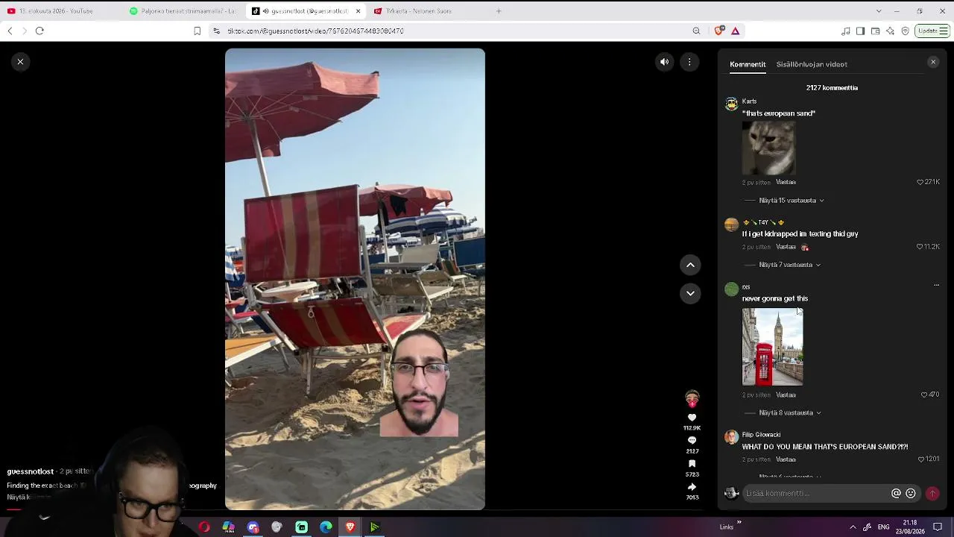
Task: Like the 'kidnapped' comment
Action: [x=920, y=247]
